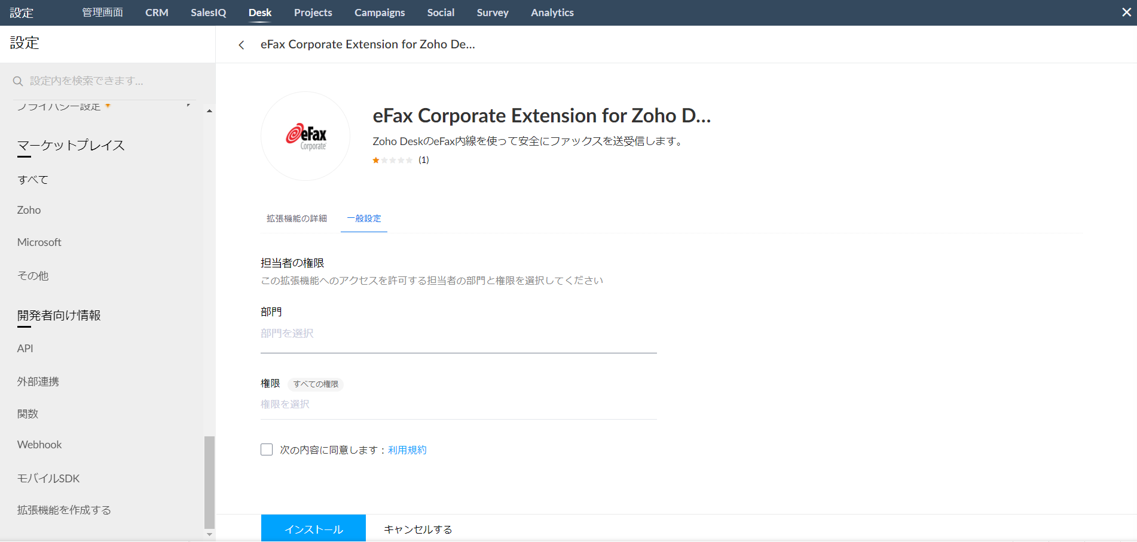Select すべて under マーケットプレイス
1137x542 pixels.
33,180
